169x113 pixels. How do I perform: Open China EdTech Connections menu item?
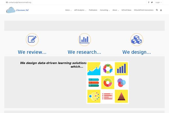point(144,10)
